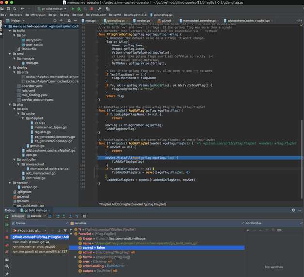Screen dimensions: 304x277
Task: Collapse the pkg folder in project tree
Action: 11,104
